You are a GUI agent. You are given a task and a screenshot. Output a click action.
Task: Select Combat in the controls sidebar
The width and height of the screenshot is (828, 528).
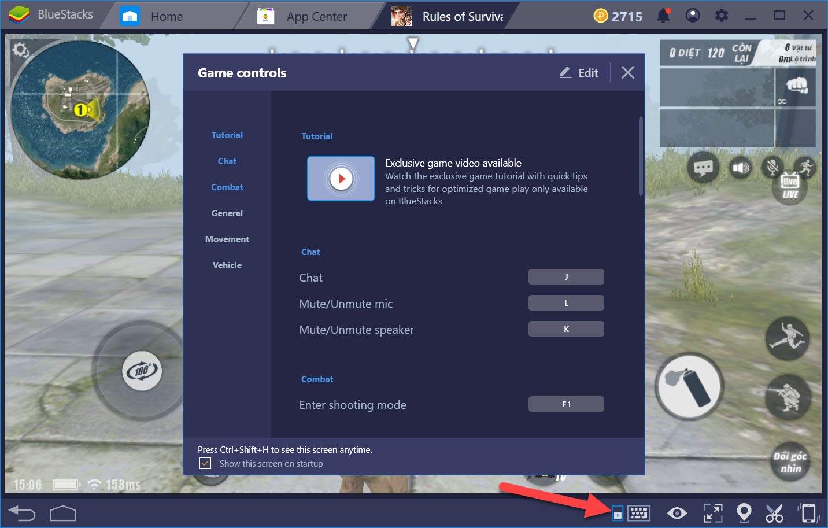pyautogui.click(x=227, y=187)
